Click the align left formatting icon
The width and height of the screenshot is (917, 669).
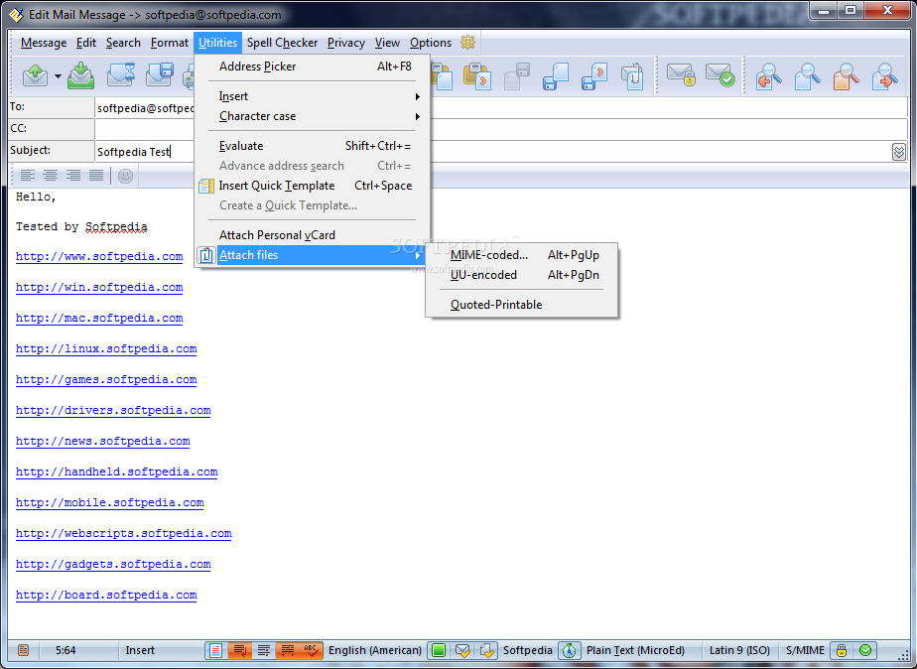click(28, 175)
